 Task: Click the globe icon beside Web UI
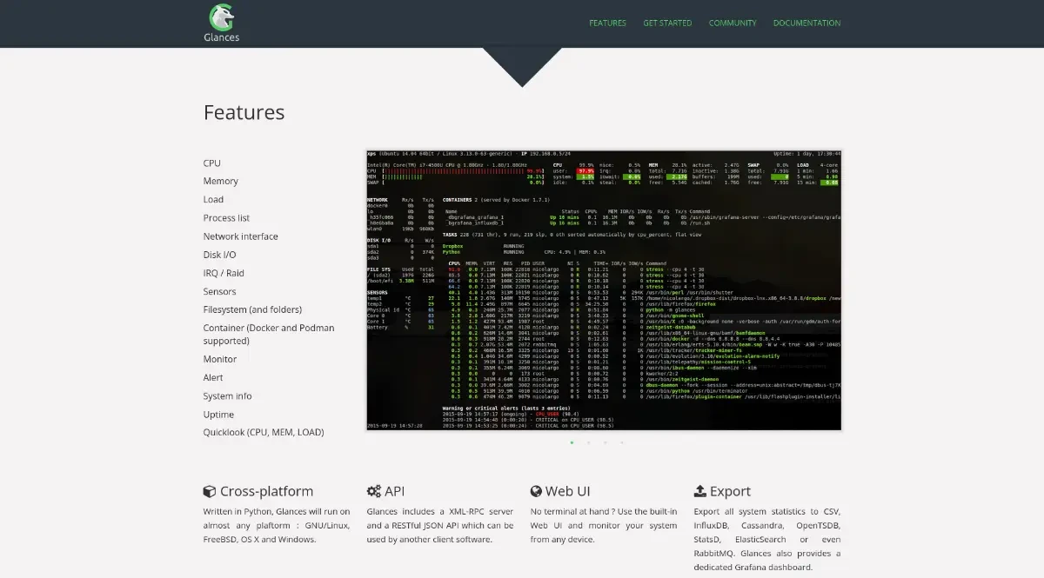click(537, 491)
